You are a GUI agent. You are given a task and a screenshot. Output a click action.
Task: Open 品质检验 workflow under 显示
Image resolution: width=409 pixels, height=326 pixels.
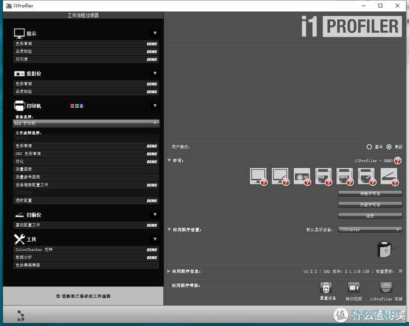pos(86,52)
